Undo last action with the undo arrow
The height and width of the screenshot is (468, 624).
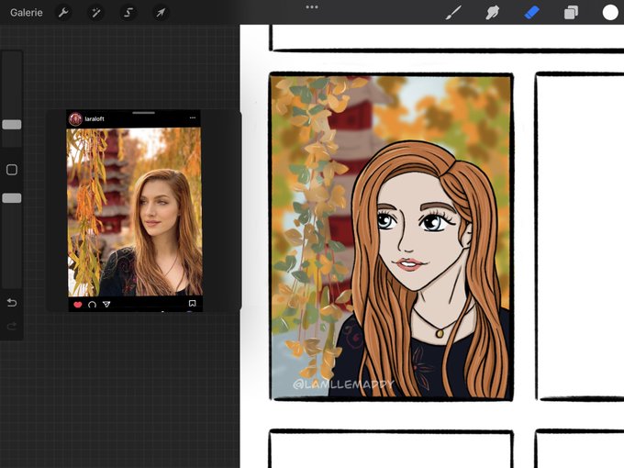pyautogui.click(x=12, y=303)
